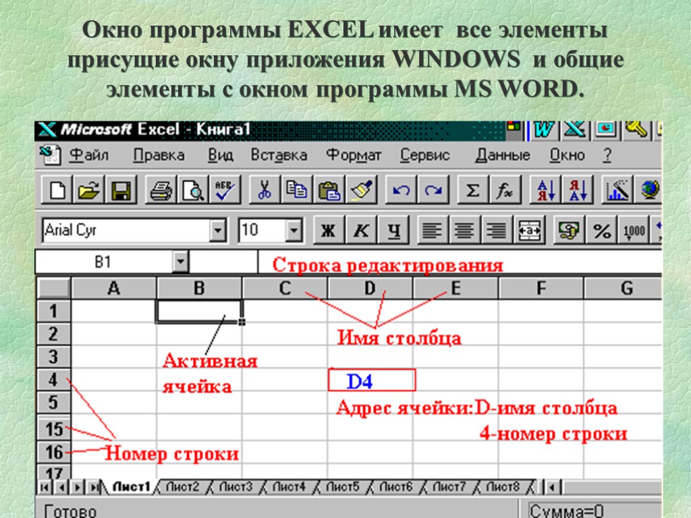Launch Word from Office shortcut bar
691x518 pixels.
click(x=545, y=129)
